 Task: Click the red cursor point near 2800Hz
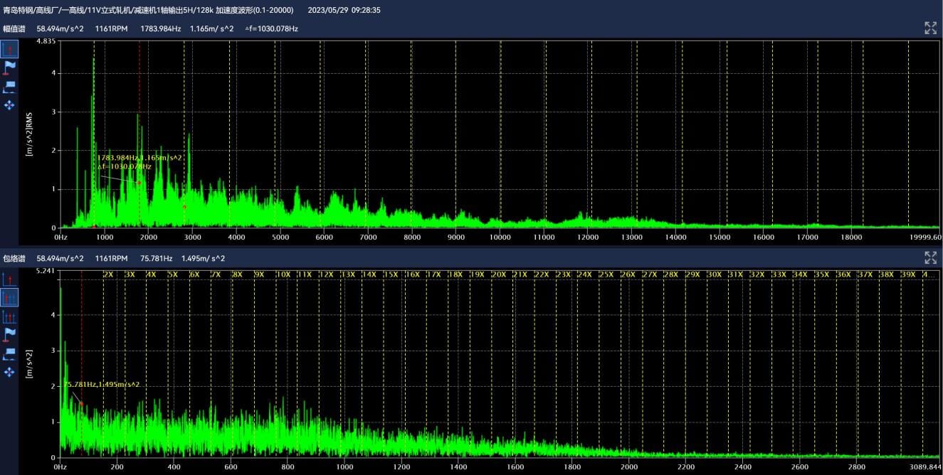click(184, 207)
